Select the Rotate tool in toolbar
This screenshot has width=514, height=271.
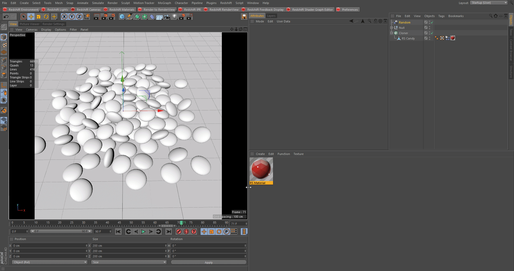pyautogui.click(x=46, y=17)
